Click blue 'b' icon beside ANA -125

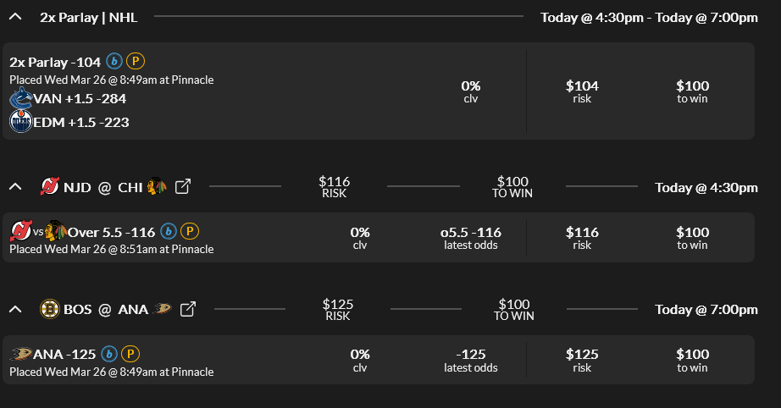click(109, 353)
